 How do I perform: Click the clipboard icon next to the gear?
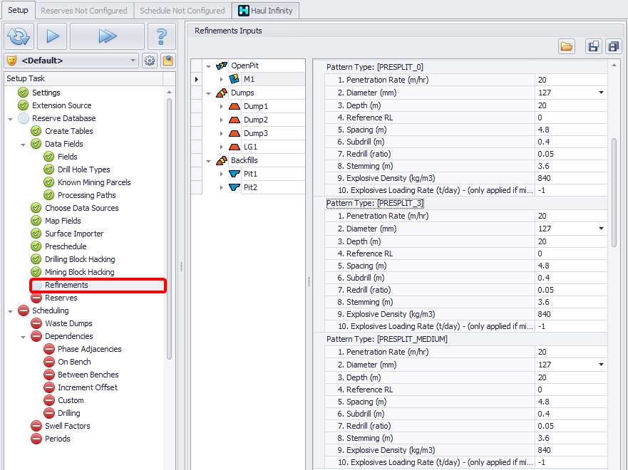point(168,61)
